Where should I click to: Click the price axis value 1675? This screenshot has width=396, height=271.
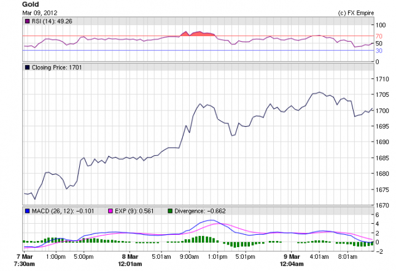point(382,189)
